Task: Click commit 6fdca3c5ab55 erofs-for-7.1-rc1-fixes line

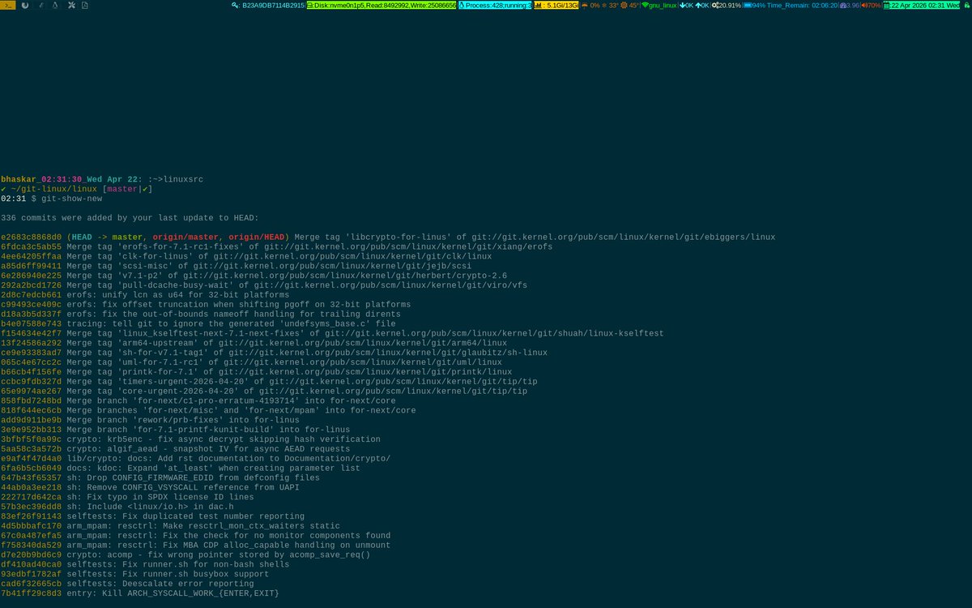Action: [276, 247]
